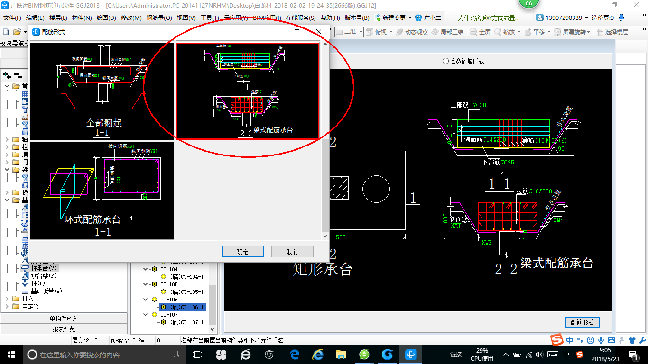Open the 构件(N) menu
This screenshot has width=648, height=364.
tap(82, 18)
